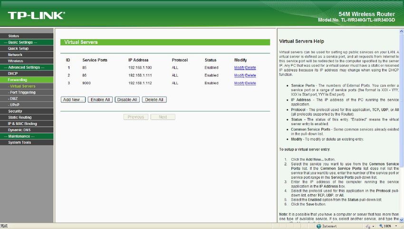Open the Status menu item

pos(27,36)
